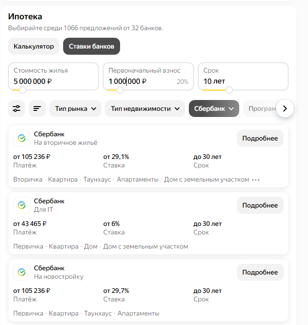Open the sorting options icon
Viewport: 308px width, 325px height.
[x=37, y=108]
